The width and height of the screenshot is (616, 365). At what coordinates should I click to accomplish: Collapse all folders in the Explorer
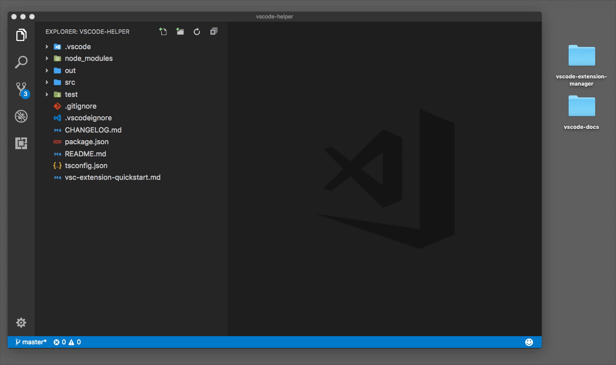[214, 32]
